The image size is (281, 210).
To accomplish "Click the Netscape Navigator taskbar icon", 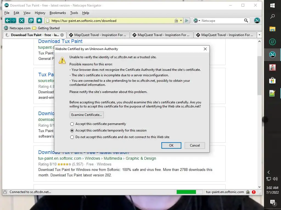I will (x=272, y=55).
